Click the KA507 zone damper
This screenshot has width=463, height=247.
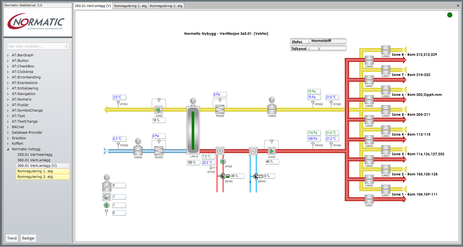point(386,70)
